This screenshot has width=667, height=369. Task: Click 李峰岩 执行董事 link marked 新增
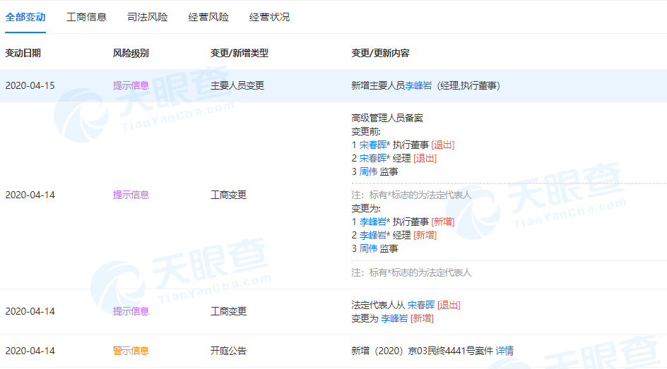tap(372, 222)
